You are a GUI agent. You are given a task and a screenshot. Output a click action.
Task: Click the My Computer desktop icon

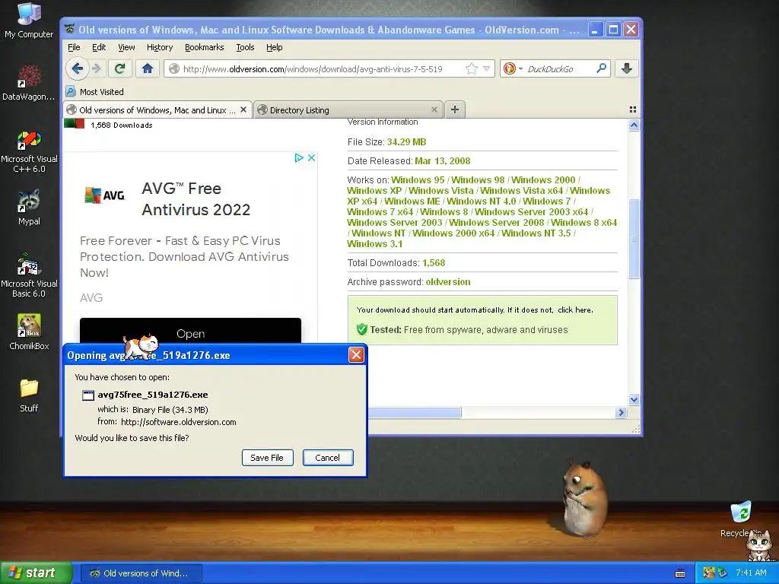point(29,21)
